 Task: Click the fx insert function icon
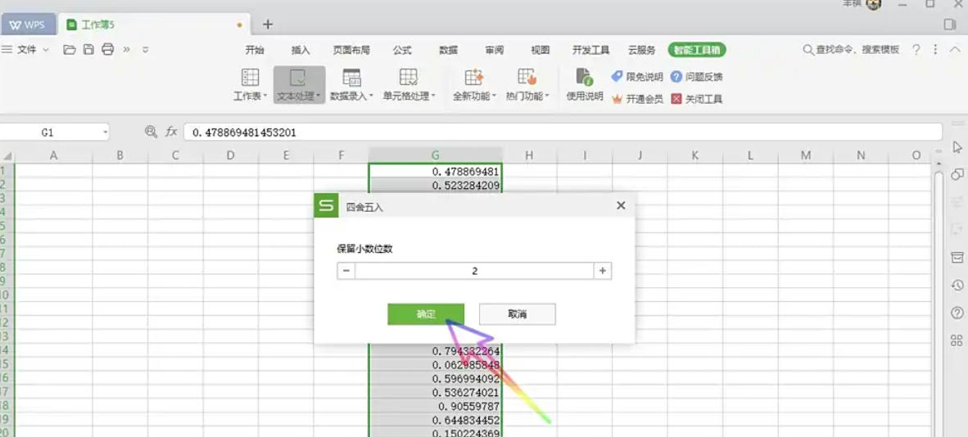pos(171,132)
